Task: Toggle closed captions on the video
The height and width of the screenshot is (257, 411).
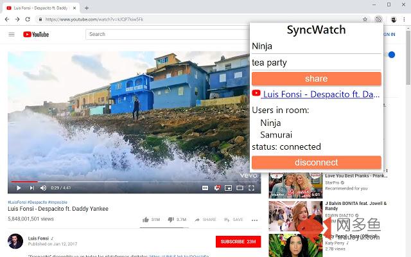Action: click(205, 188)
